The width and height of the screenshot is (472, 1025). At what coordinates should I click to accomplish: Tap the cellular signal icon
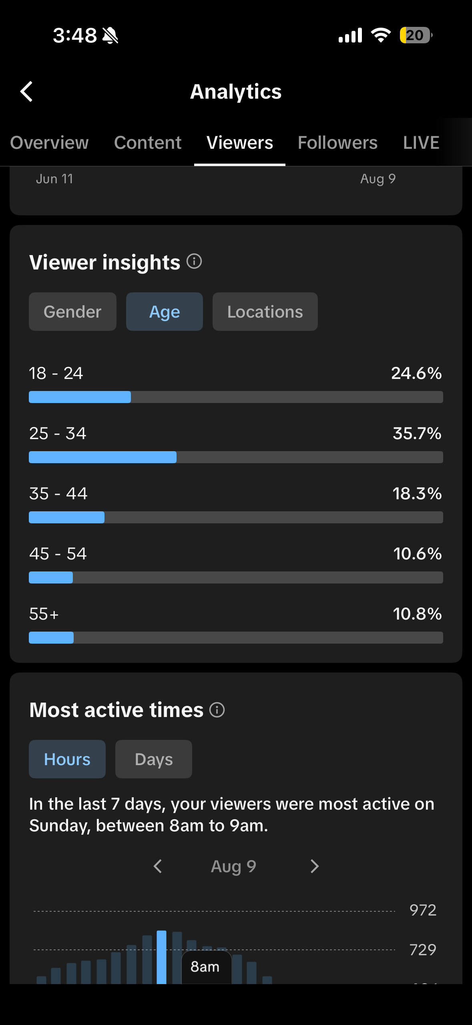[x=350, y=35]
